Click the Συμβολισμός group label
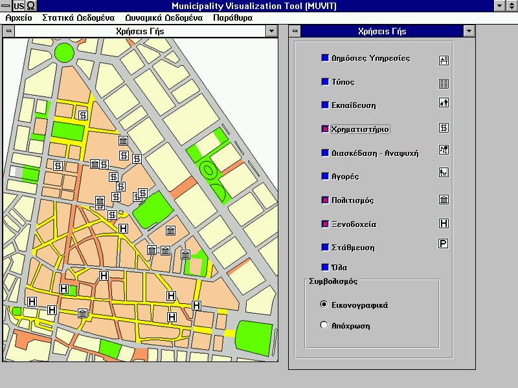 click(333, 281)
